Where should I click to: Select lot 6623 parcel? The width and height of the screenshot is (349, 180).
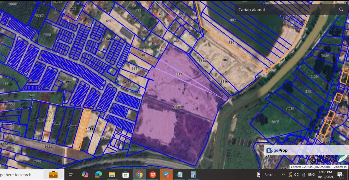[48, 146]
